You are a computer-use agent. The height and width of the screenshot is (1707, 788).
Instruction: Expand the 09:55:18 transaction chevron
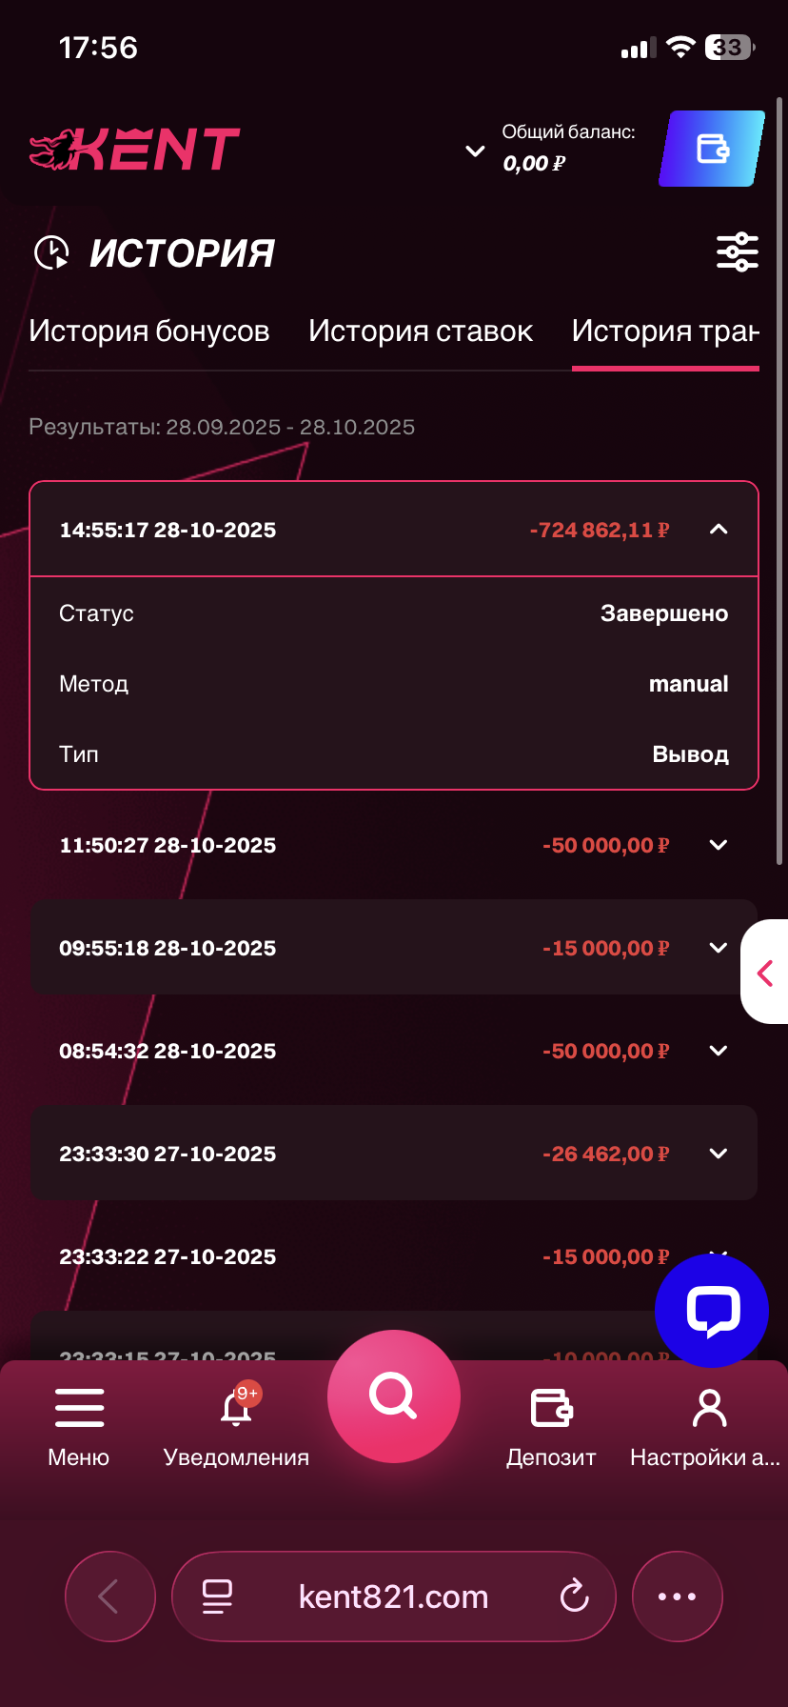coord(719,948)
